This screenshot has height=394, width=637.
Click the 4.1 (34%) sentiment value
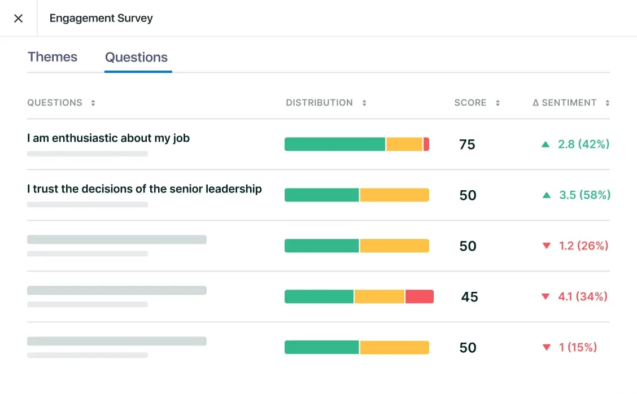click(x=583, y=296)
